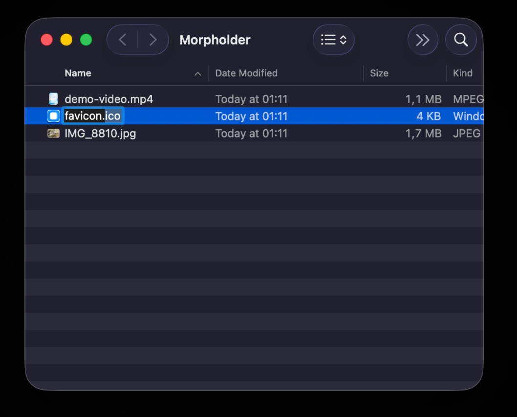
Task: Close the Morpholder window with red button
Action: pyautogui.click(x=46, y=40)
